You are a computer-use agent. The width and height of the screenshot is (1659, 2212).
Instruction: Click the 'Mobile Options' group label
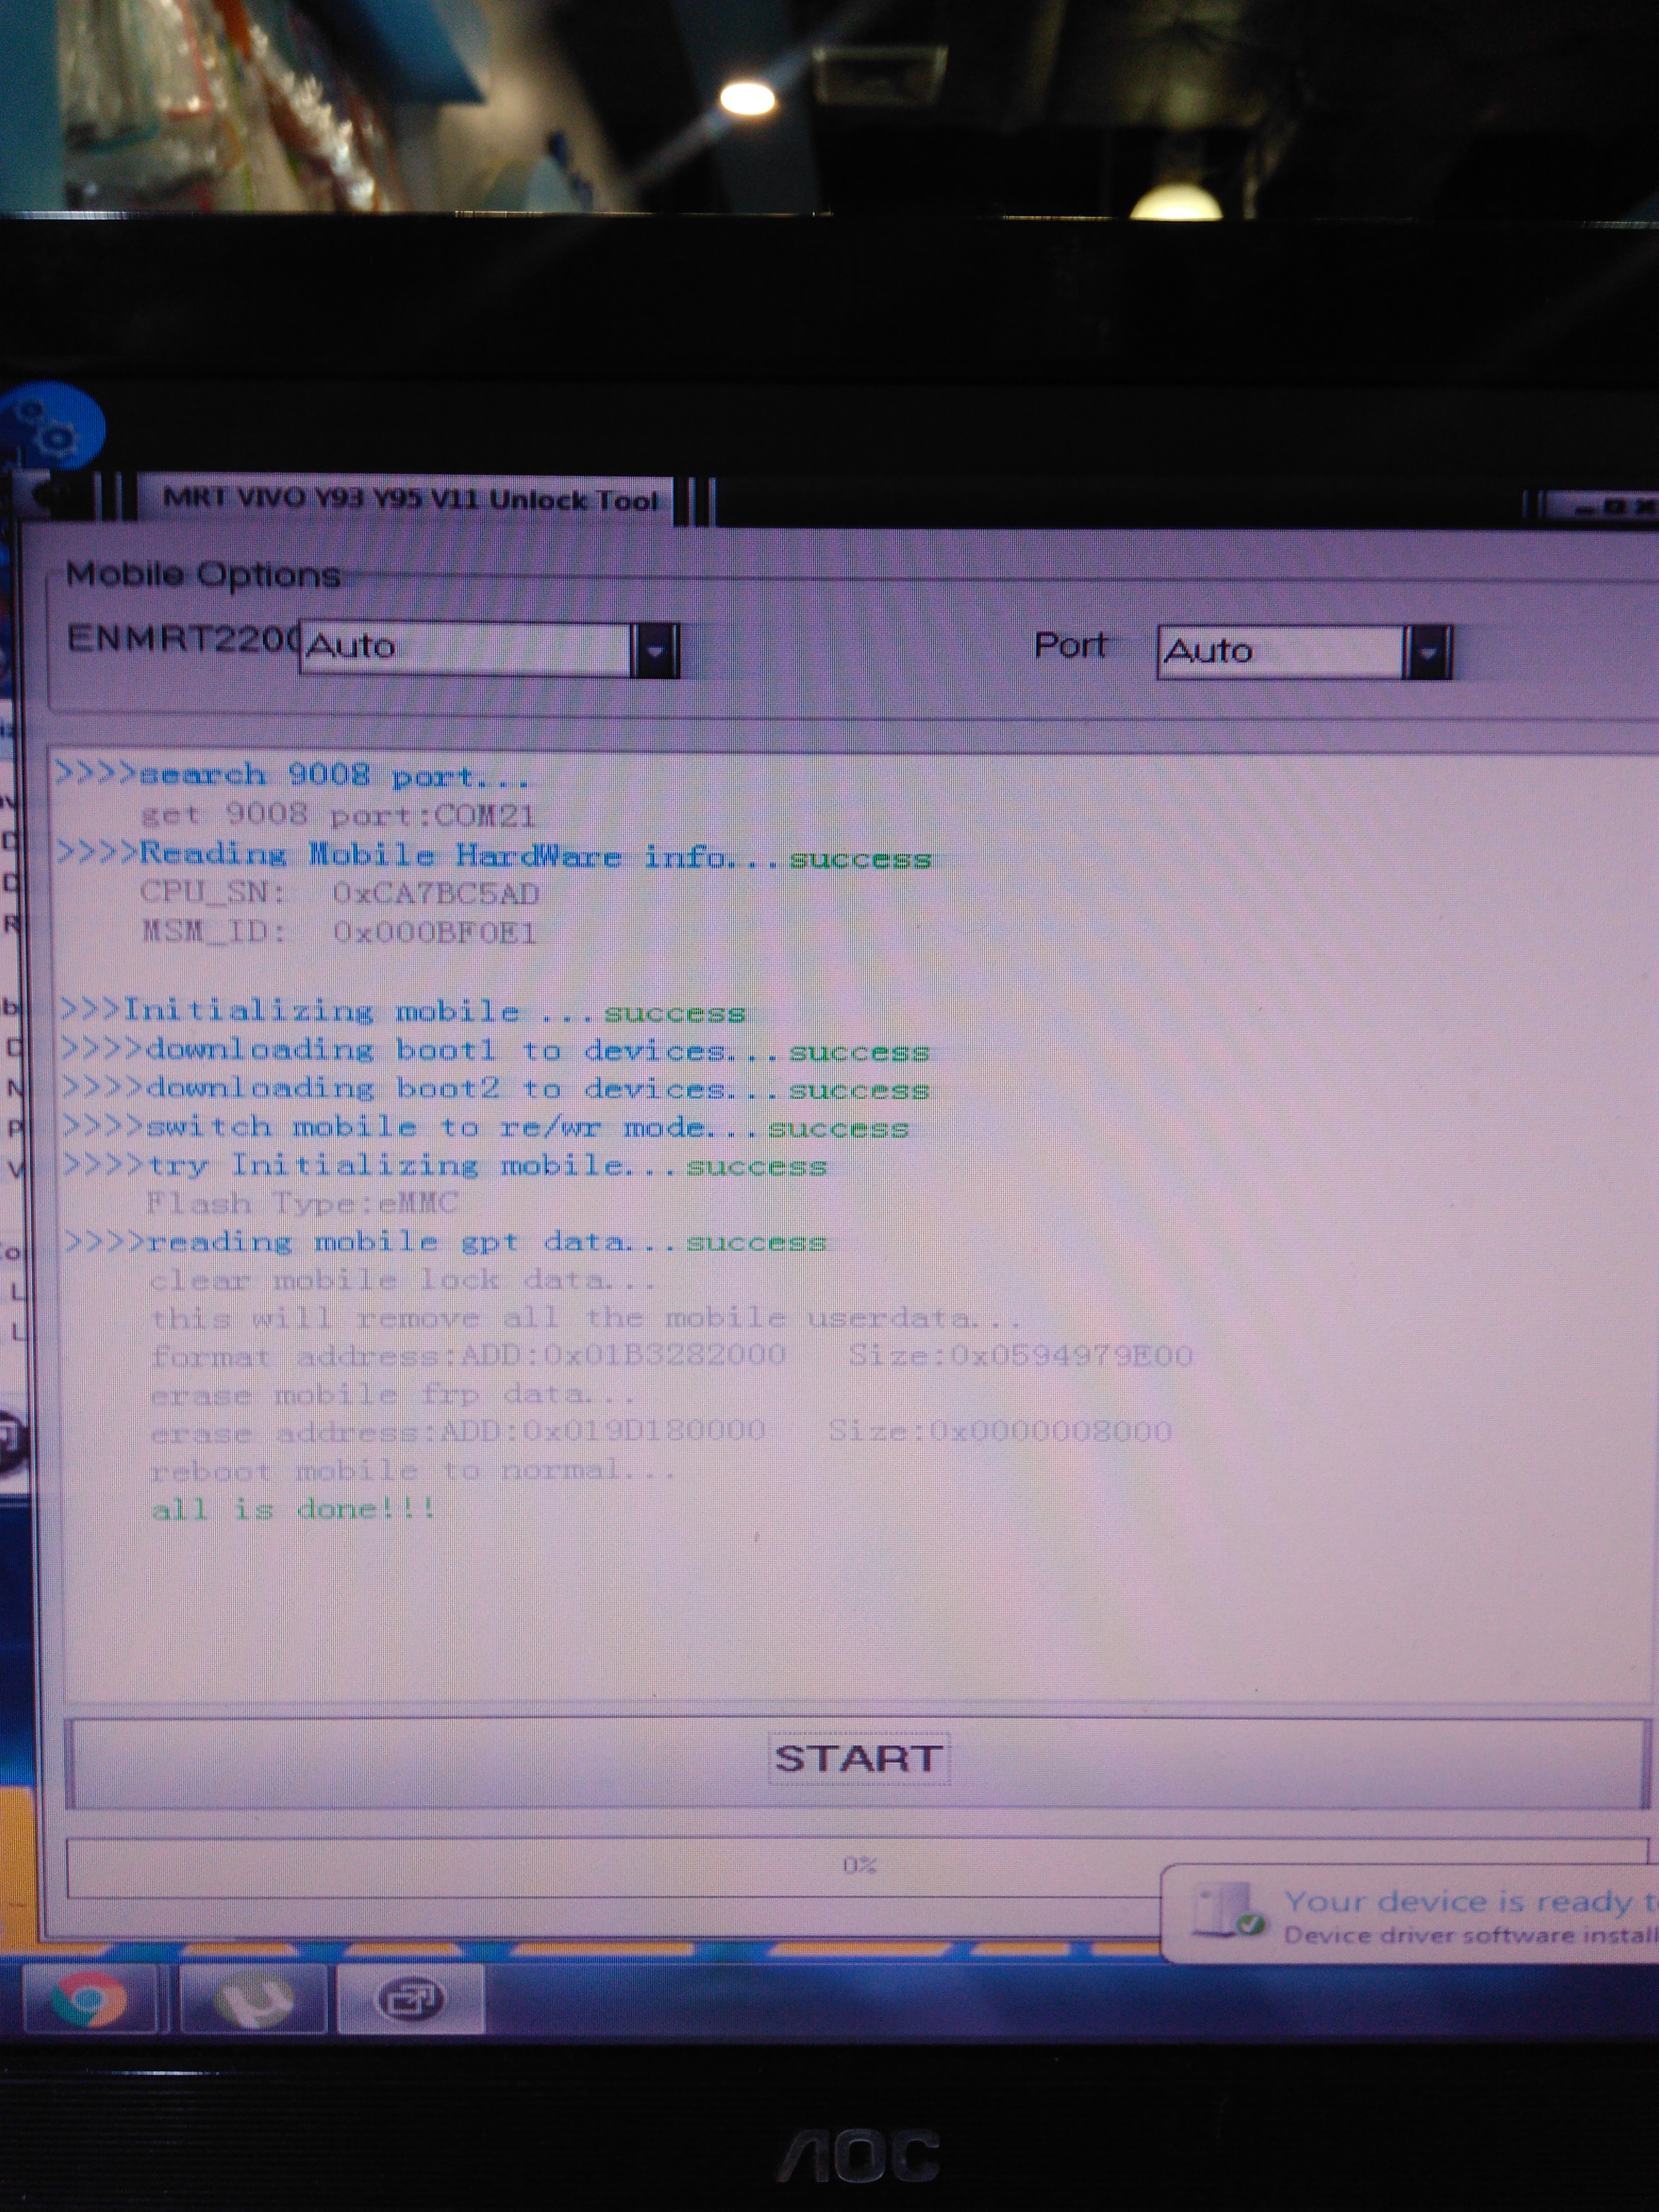pos(203,575)
